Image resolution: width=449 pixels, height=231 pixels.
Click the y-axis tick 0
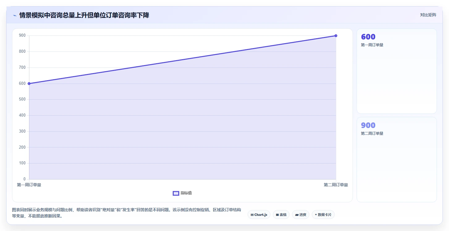(x=24, y=179)
